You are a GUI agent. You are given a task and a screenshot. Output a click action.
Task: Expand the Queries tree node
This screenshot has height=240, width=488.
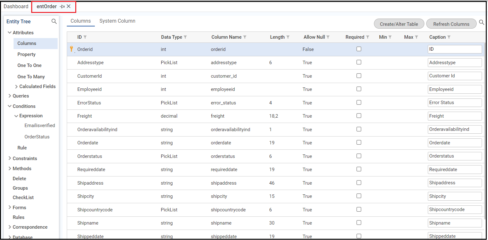9,96
